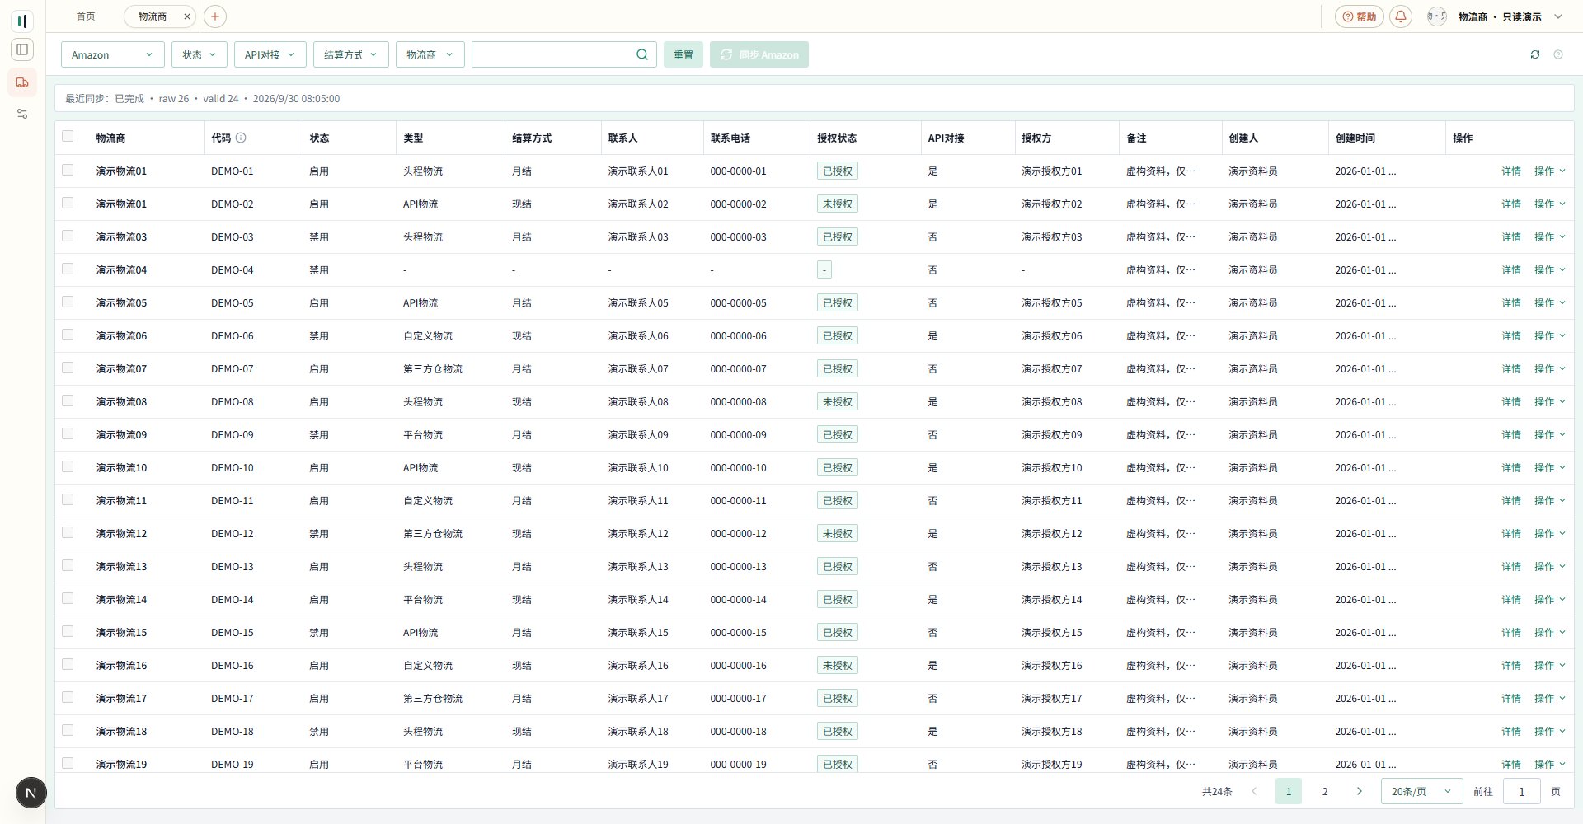Image resolution: width=1583 pixels, height=824 pixels.
Task: Open the 20条/页 page size dropdown
Action: 1421,791
